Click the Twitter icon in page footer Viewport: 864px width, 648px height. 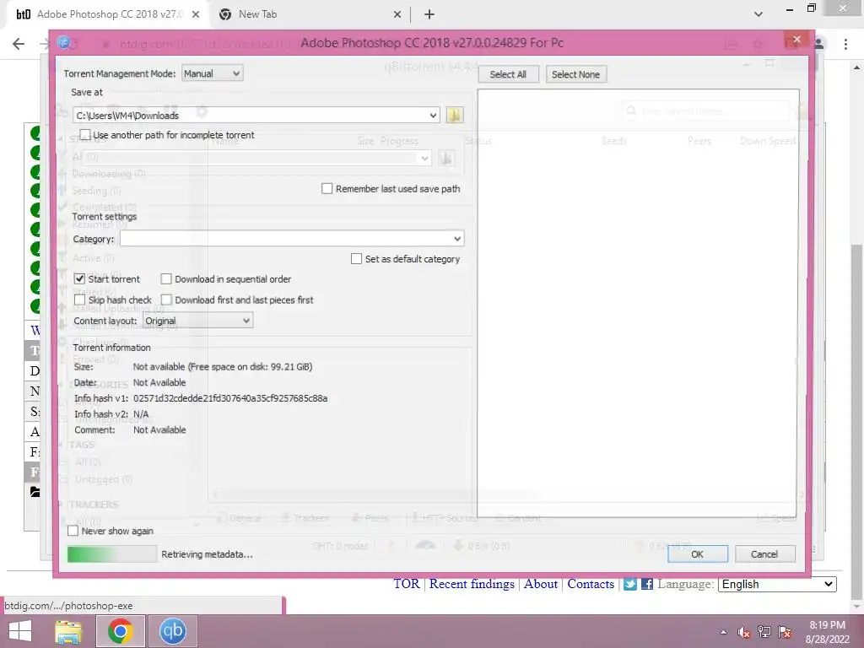629,584
